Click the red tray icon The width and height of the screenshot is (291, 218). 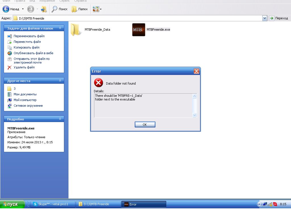[275, 204]
